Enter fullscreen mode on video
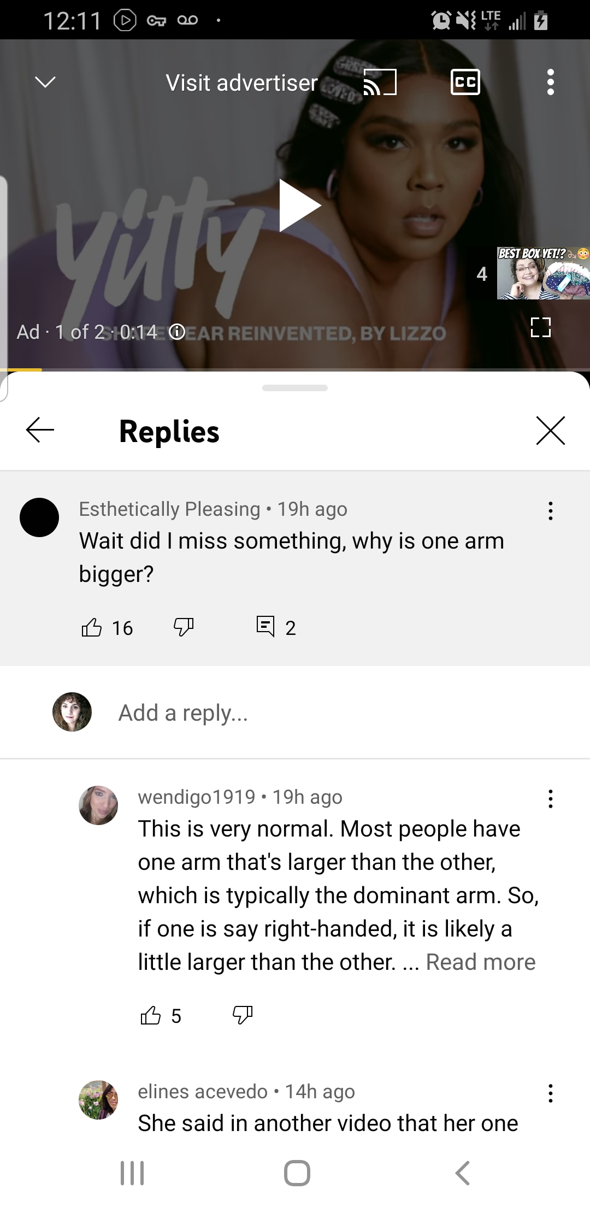 tap(540, 327)
